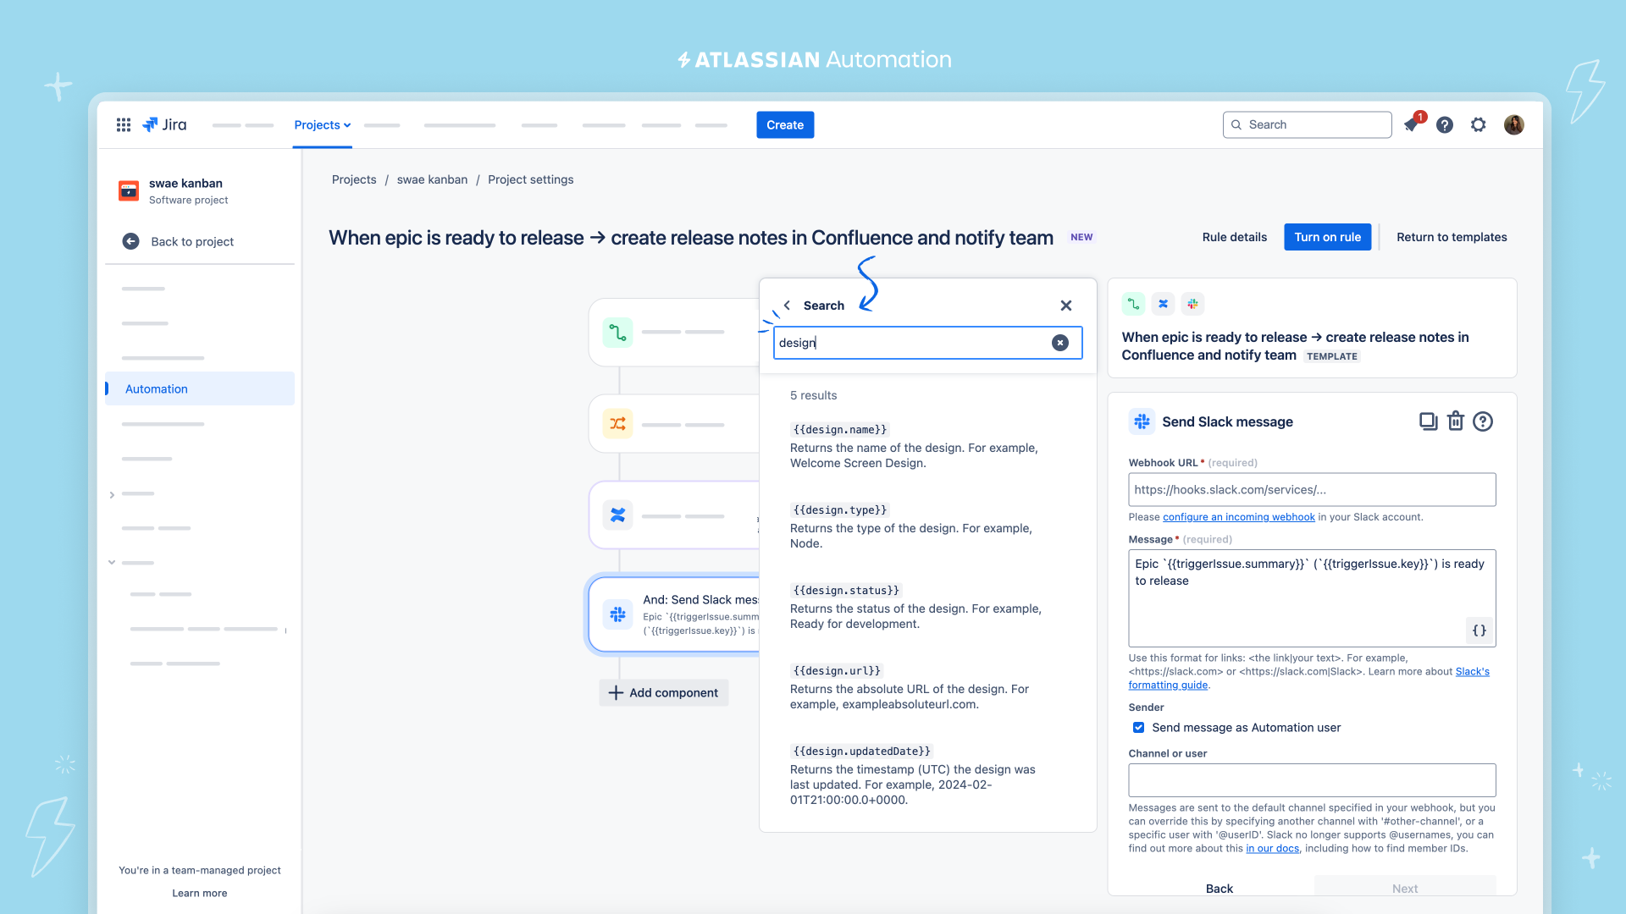
Task: Open the Projects dropdown in the navbar
Action: click(x=322, y=124)
